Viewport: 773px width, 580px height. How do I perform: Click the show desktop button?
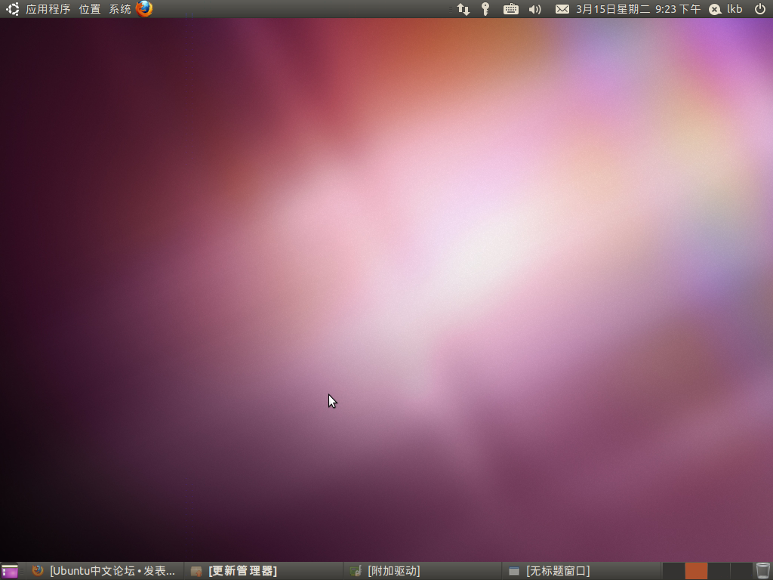10,571
